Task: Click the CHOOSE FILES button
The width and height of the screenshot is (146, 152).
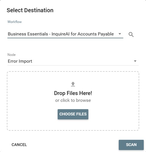Action: tap(73, 114)
